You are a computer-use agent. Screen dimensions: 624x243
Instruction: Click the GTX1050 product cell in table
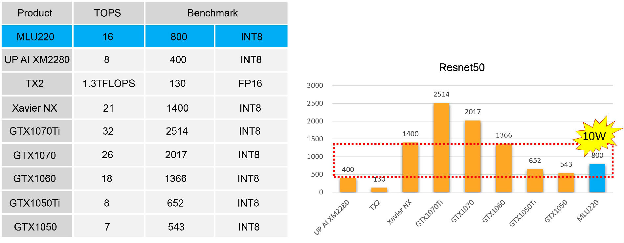[35, 227]
